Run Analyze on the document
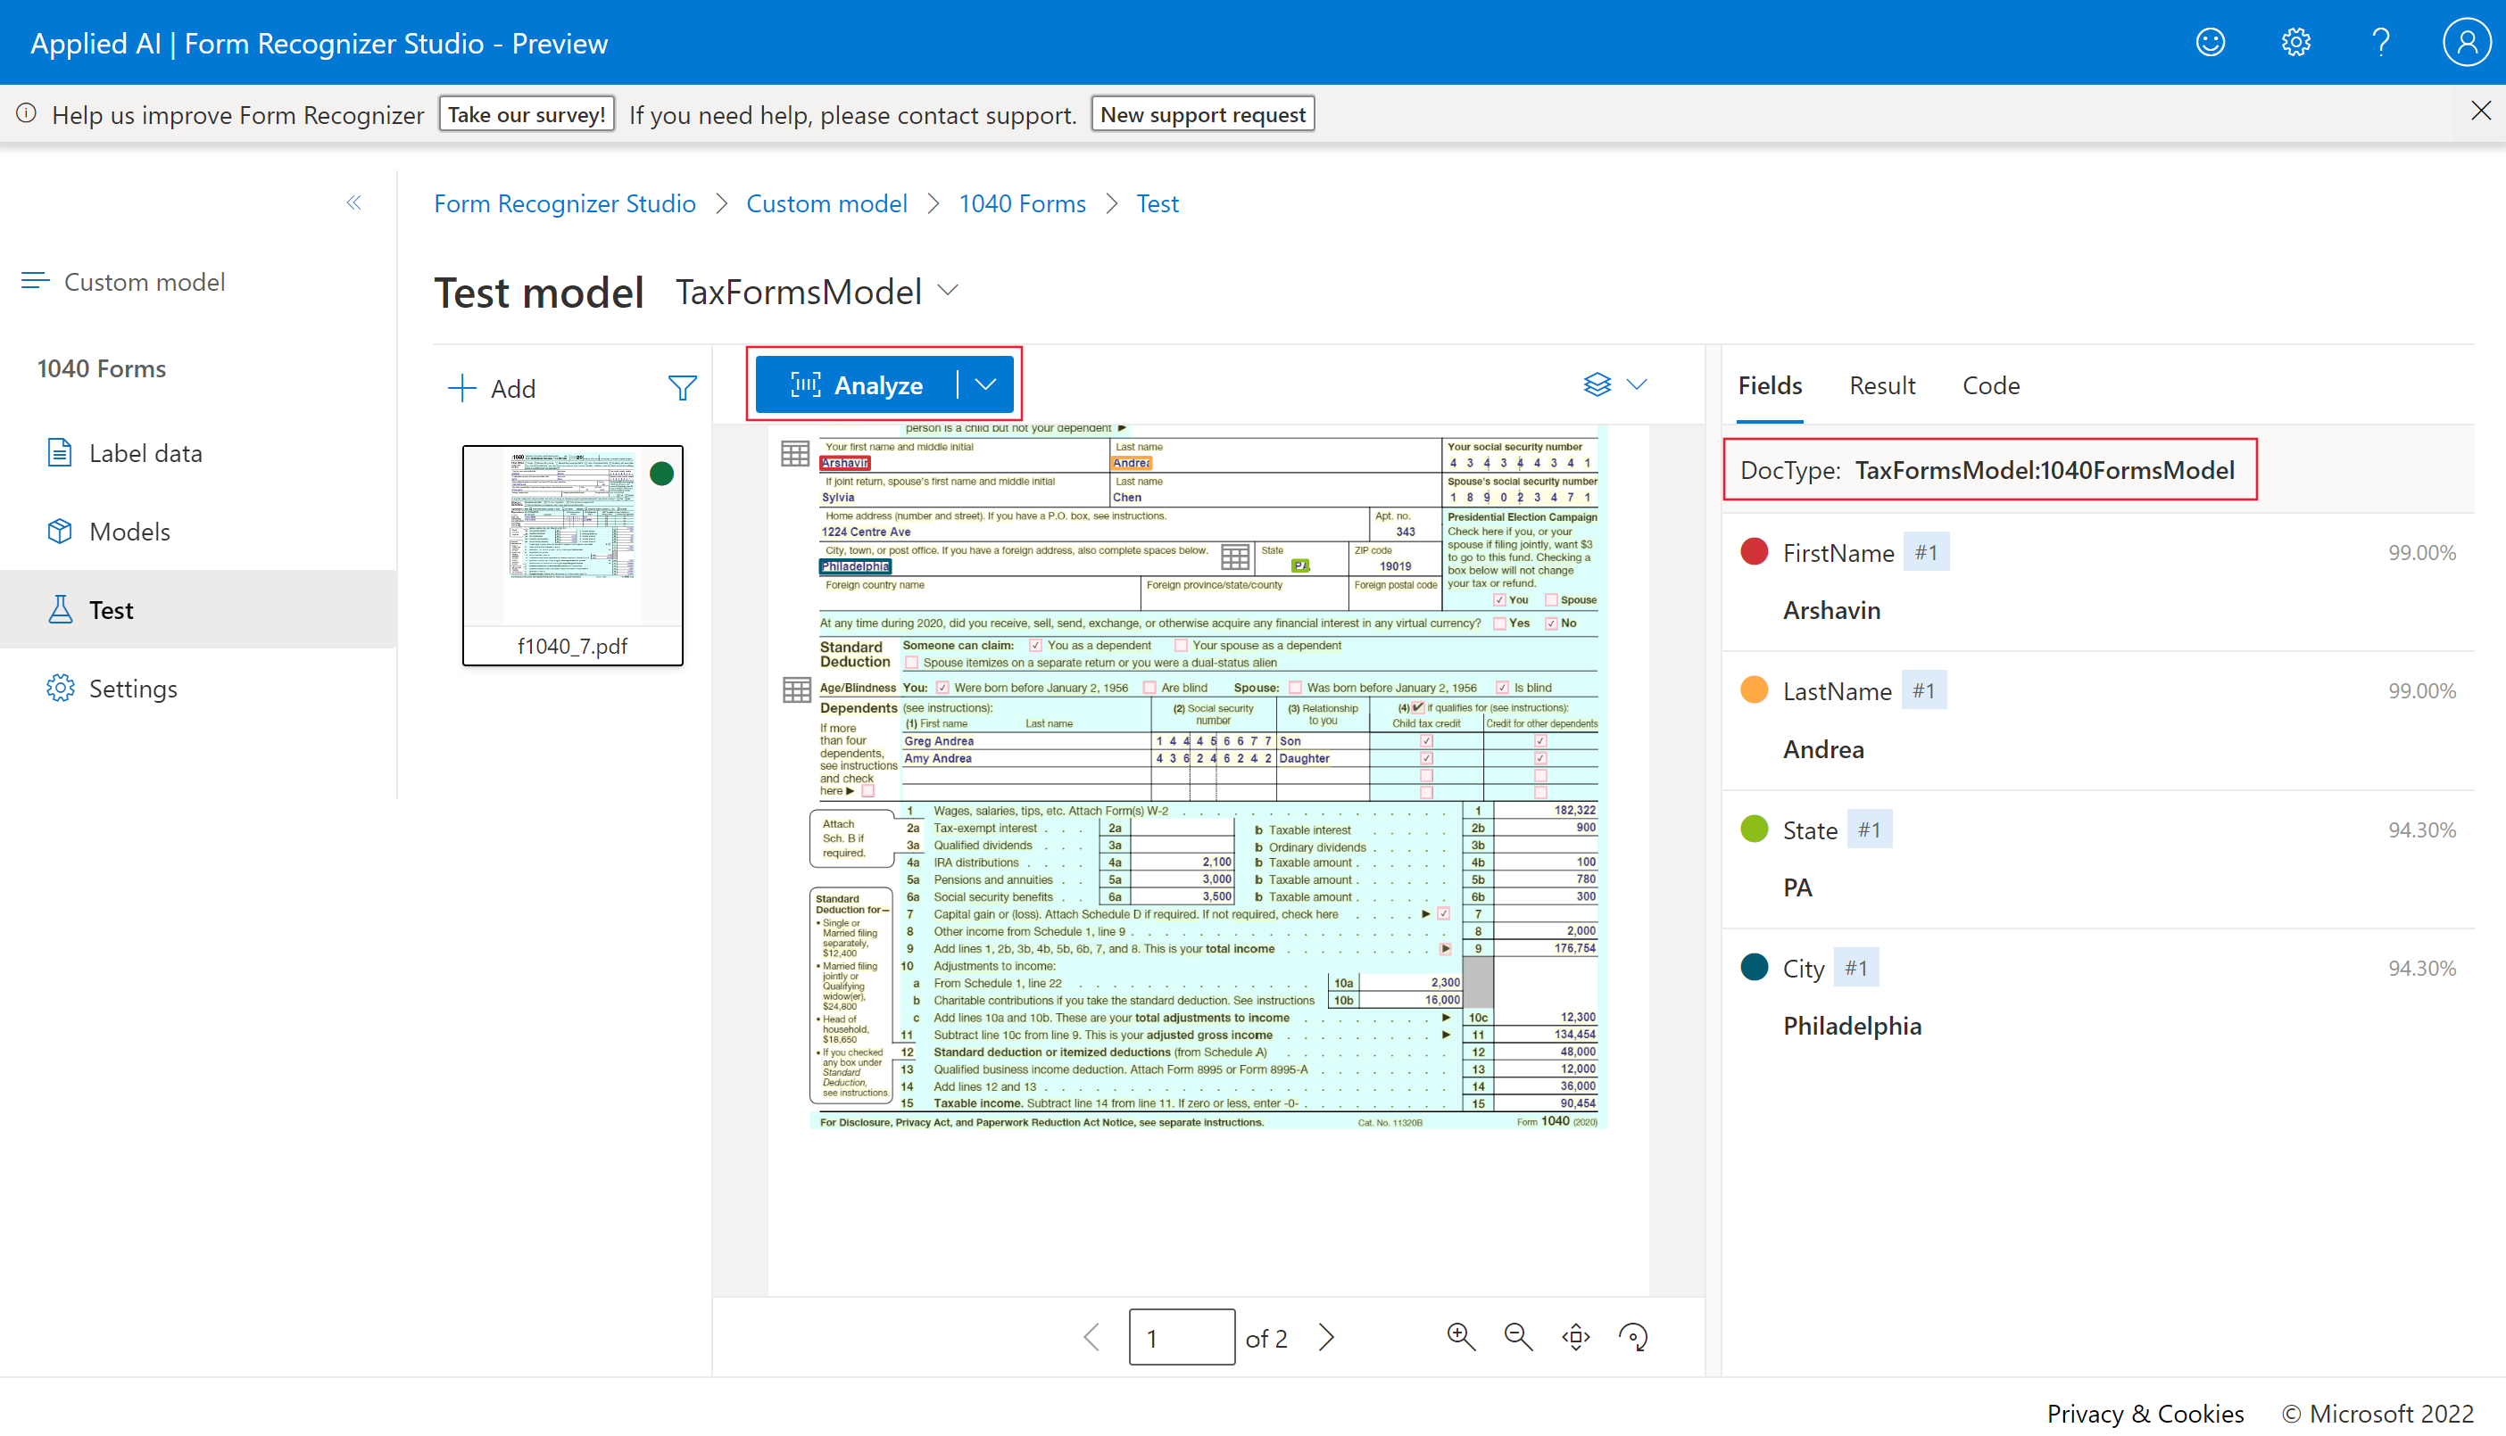 [855, 384]
